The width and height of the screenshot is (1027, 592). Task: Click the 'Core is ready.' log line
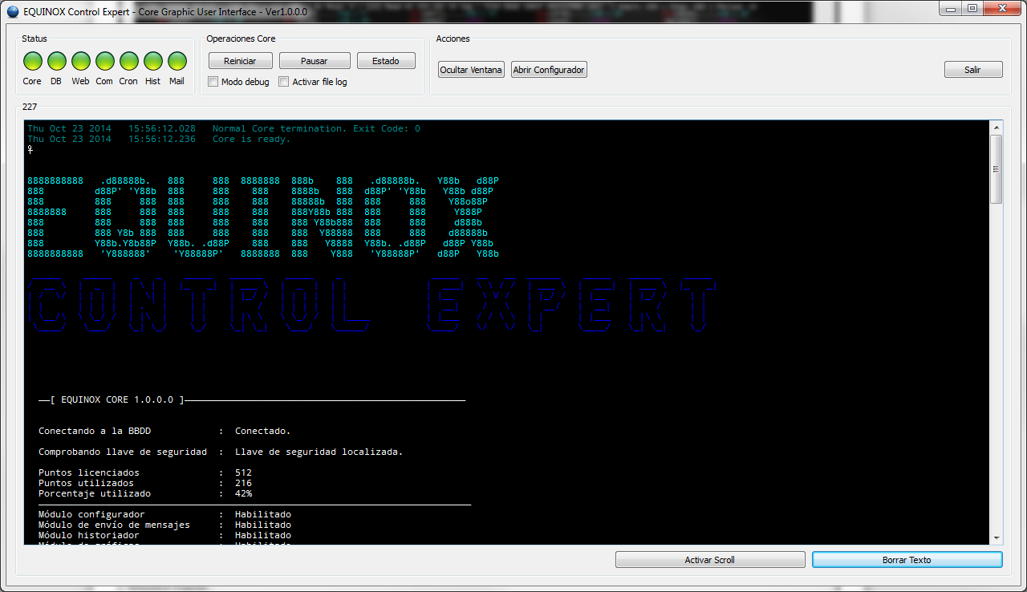[x=159, y=139]
